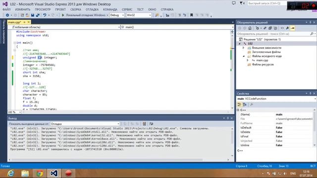Close the main.cpp tab

[29, 22]
